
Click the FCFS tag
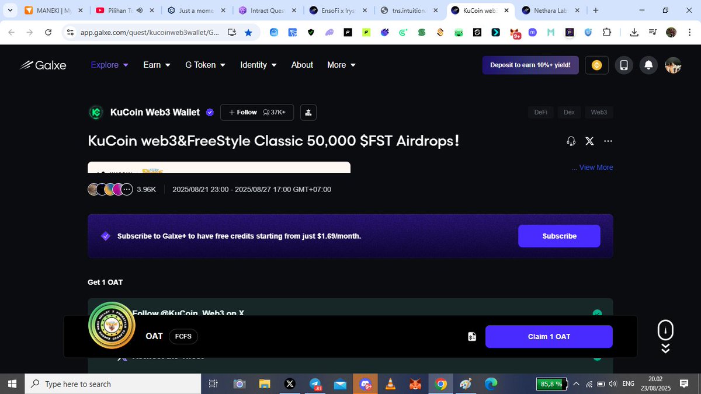(183, 336)
